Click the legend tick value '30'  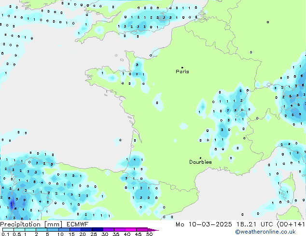(105, 234)
